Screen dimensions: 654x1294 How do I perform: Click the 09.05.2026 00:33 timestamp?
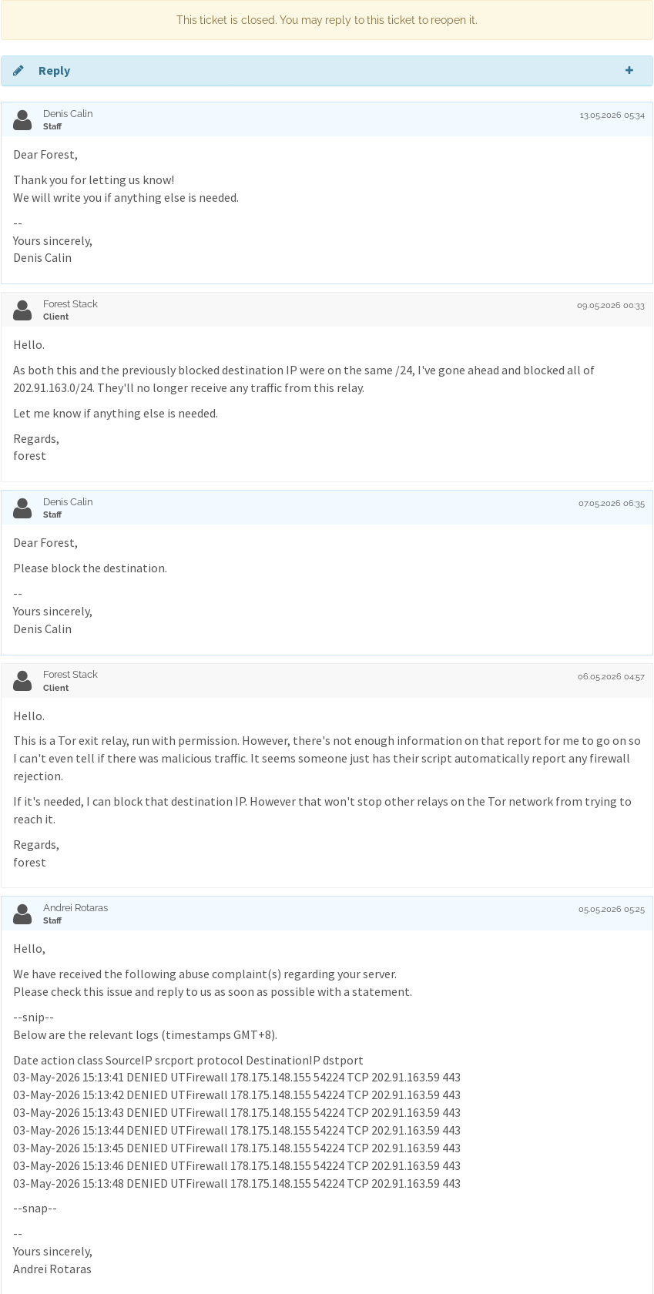pyautogui.click(x=610, y=306)
